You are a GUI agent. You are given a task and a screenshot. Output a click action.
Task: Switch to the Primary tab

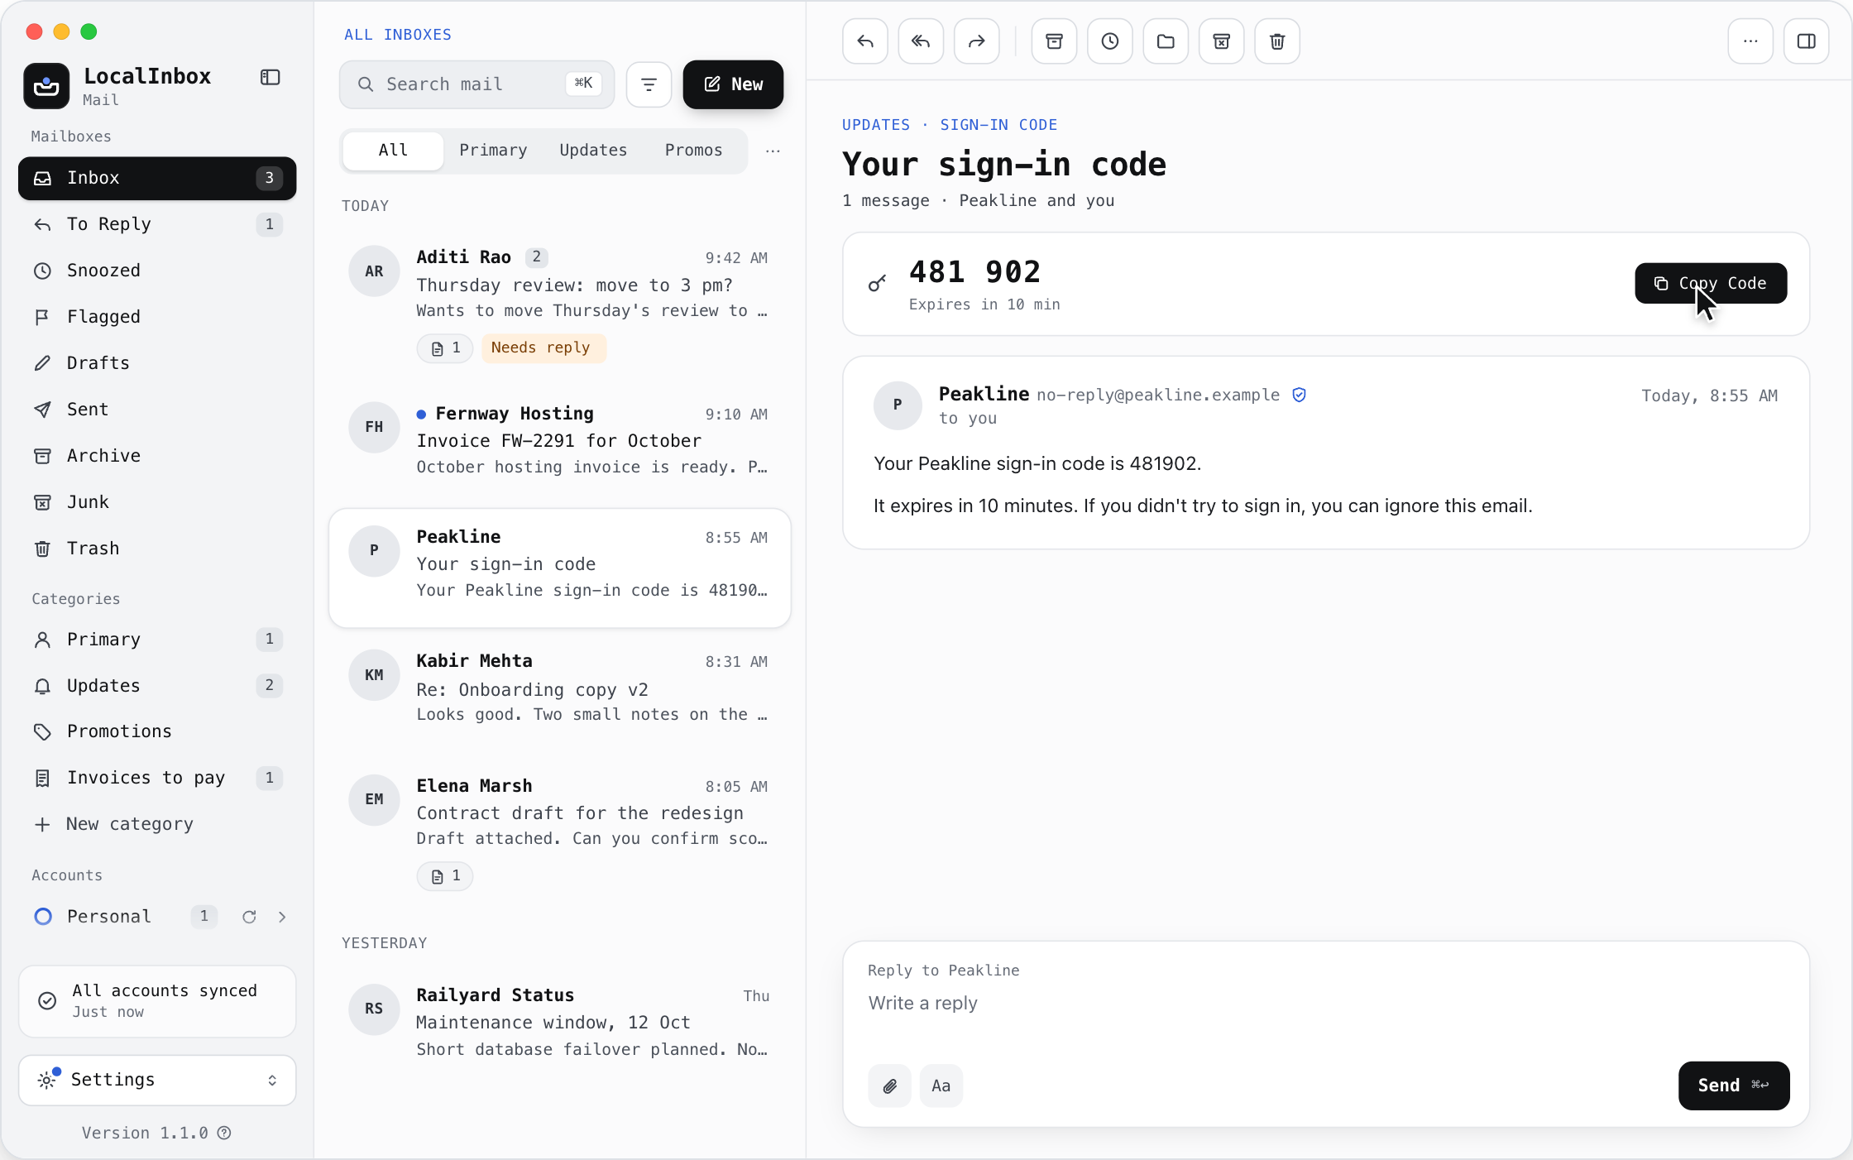pyautogui.click(x=493, y=151)
